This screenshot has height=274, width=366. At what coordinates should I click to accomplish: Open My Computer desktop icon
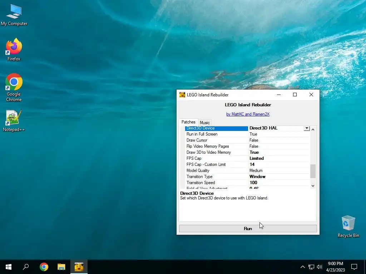click(14, 15)
